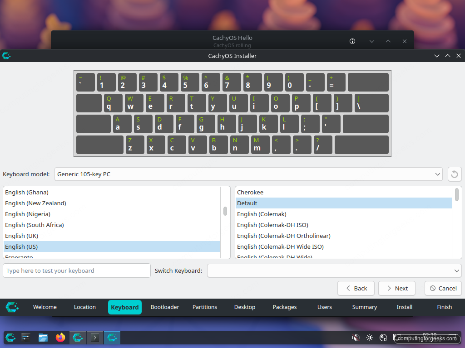Select English (Ghana) layout

[112, 192]
